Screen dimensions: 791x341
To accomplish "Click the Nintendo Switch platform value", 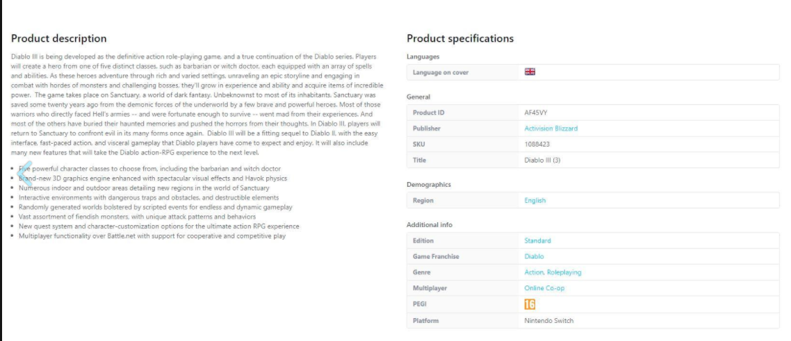I will pyautogui.click(x=548, y=321).
